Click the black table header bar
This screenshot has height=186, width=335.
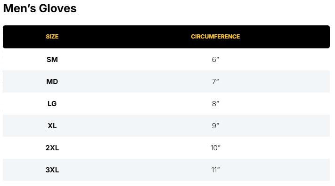[166, 37]
